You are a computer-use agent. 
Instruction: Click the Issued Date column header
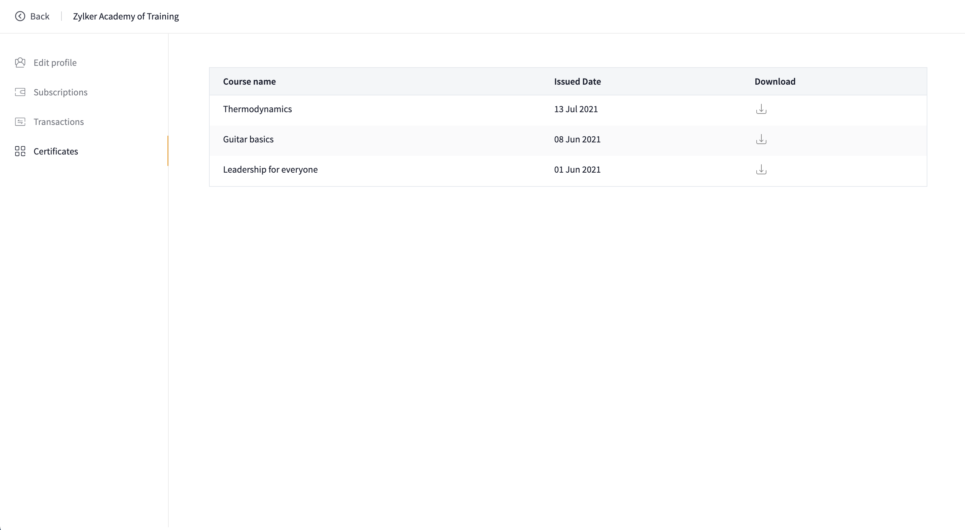pos(577,82)
